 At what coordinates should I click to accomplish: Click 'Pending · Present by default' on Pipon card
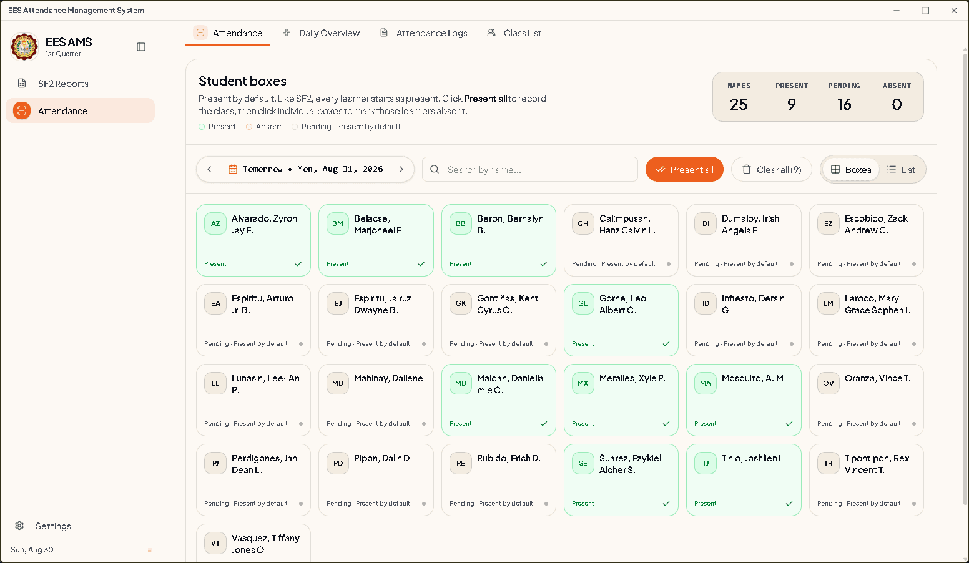tap(368, 504)
